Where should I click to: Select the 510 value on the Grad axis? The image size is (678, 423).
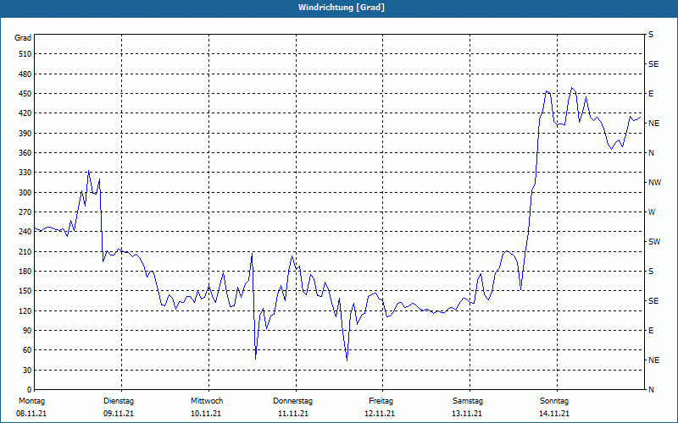pyautogui.click(x=25, y=54)
